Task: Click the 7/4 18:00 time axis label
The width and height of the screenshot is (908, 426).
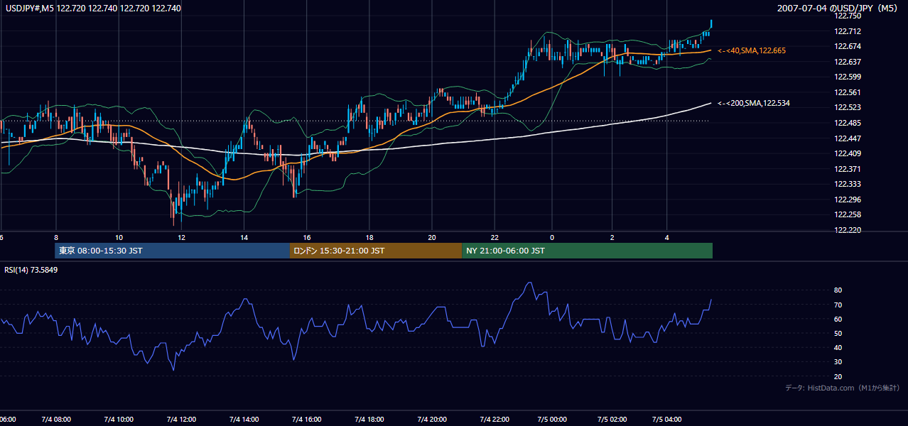Action: (x=369, y=420)
